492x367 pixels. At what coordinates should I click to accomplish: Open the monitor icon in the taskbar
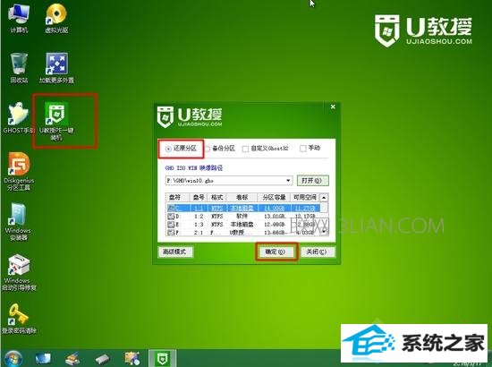click(43, 359)
